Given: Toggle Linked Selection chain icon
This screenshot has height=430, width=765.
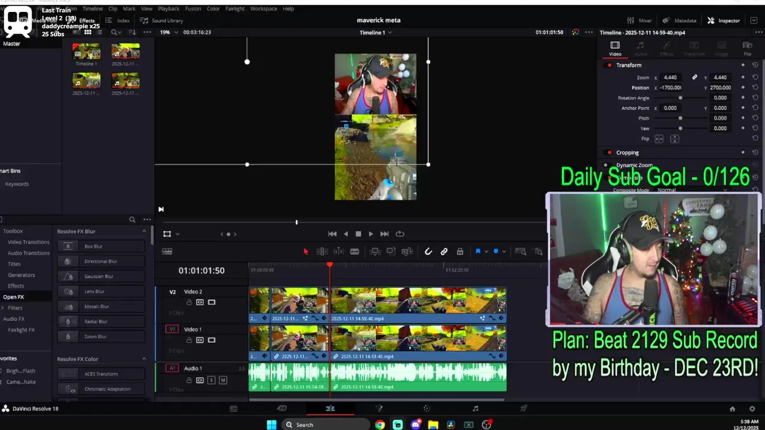Looking at the screenshot, I should coord(444,252).
